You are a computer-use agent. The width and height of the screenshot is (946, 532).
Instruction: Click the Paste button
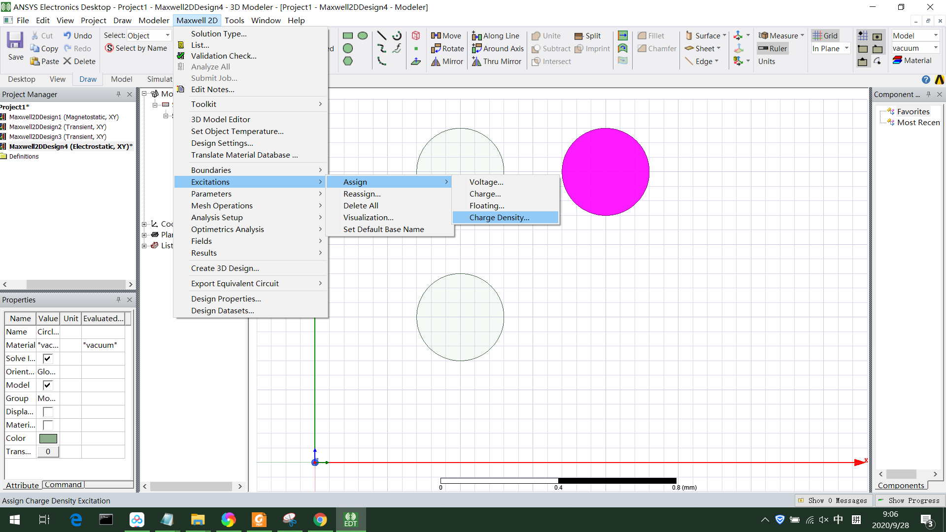pos(44,61)
